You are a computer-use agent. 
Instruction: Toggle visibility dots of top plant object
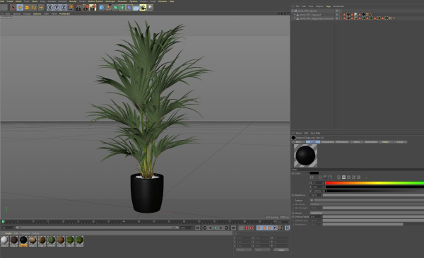tap(339, 11)
